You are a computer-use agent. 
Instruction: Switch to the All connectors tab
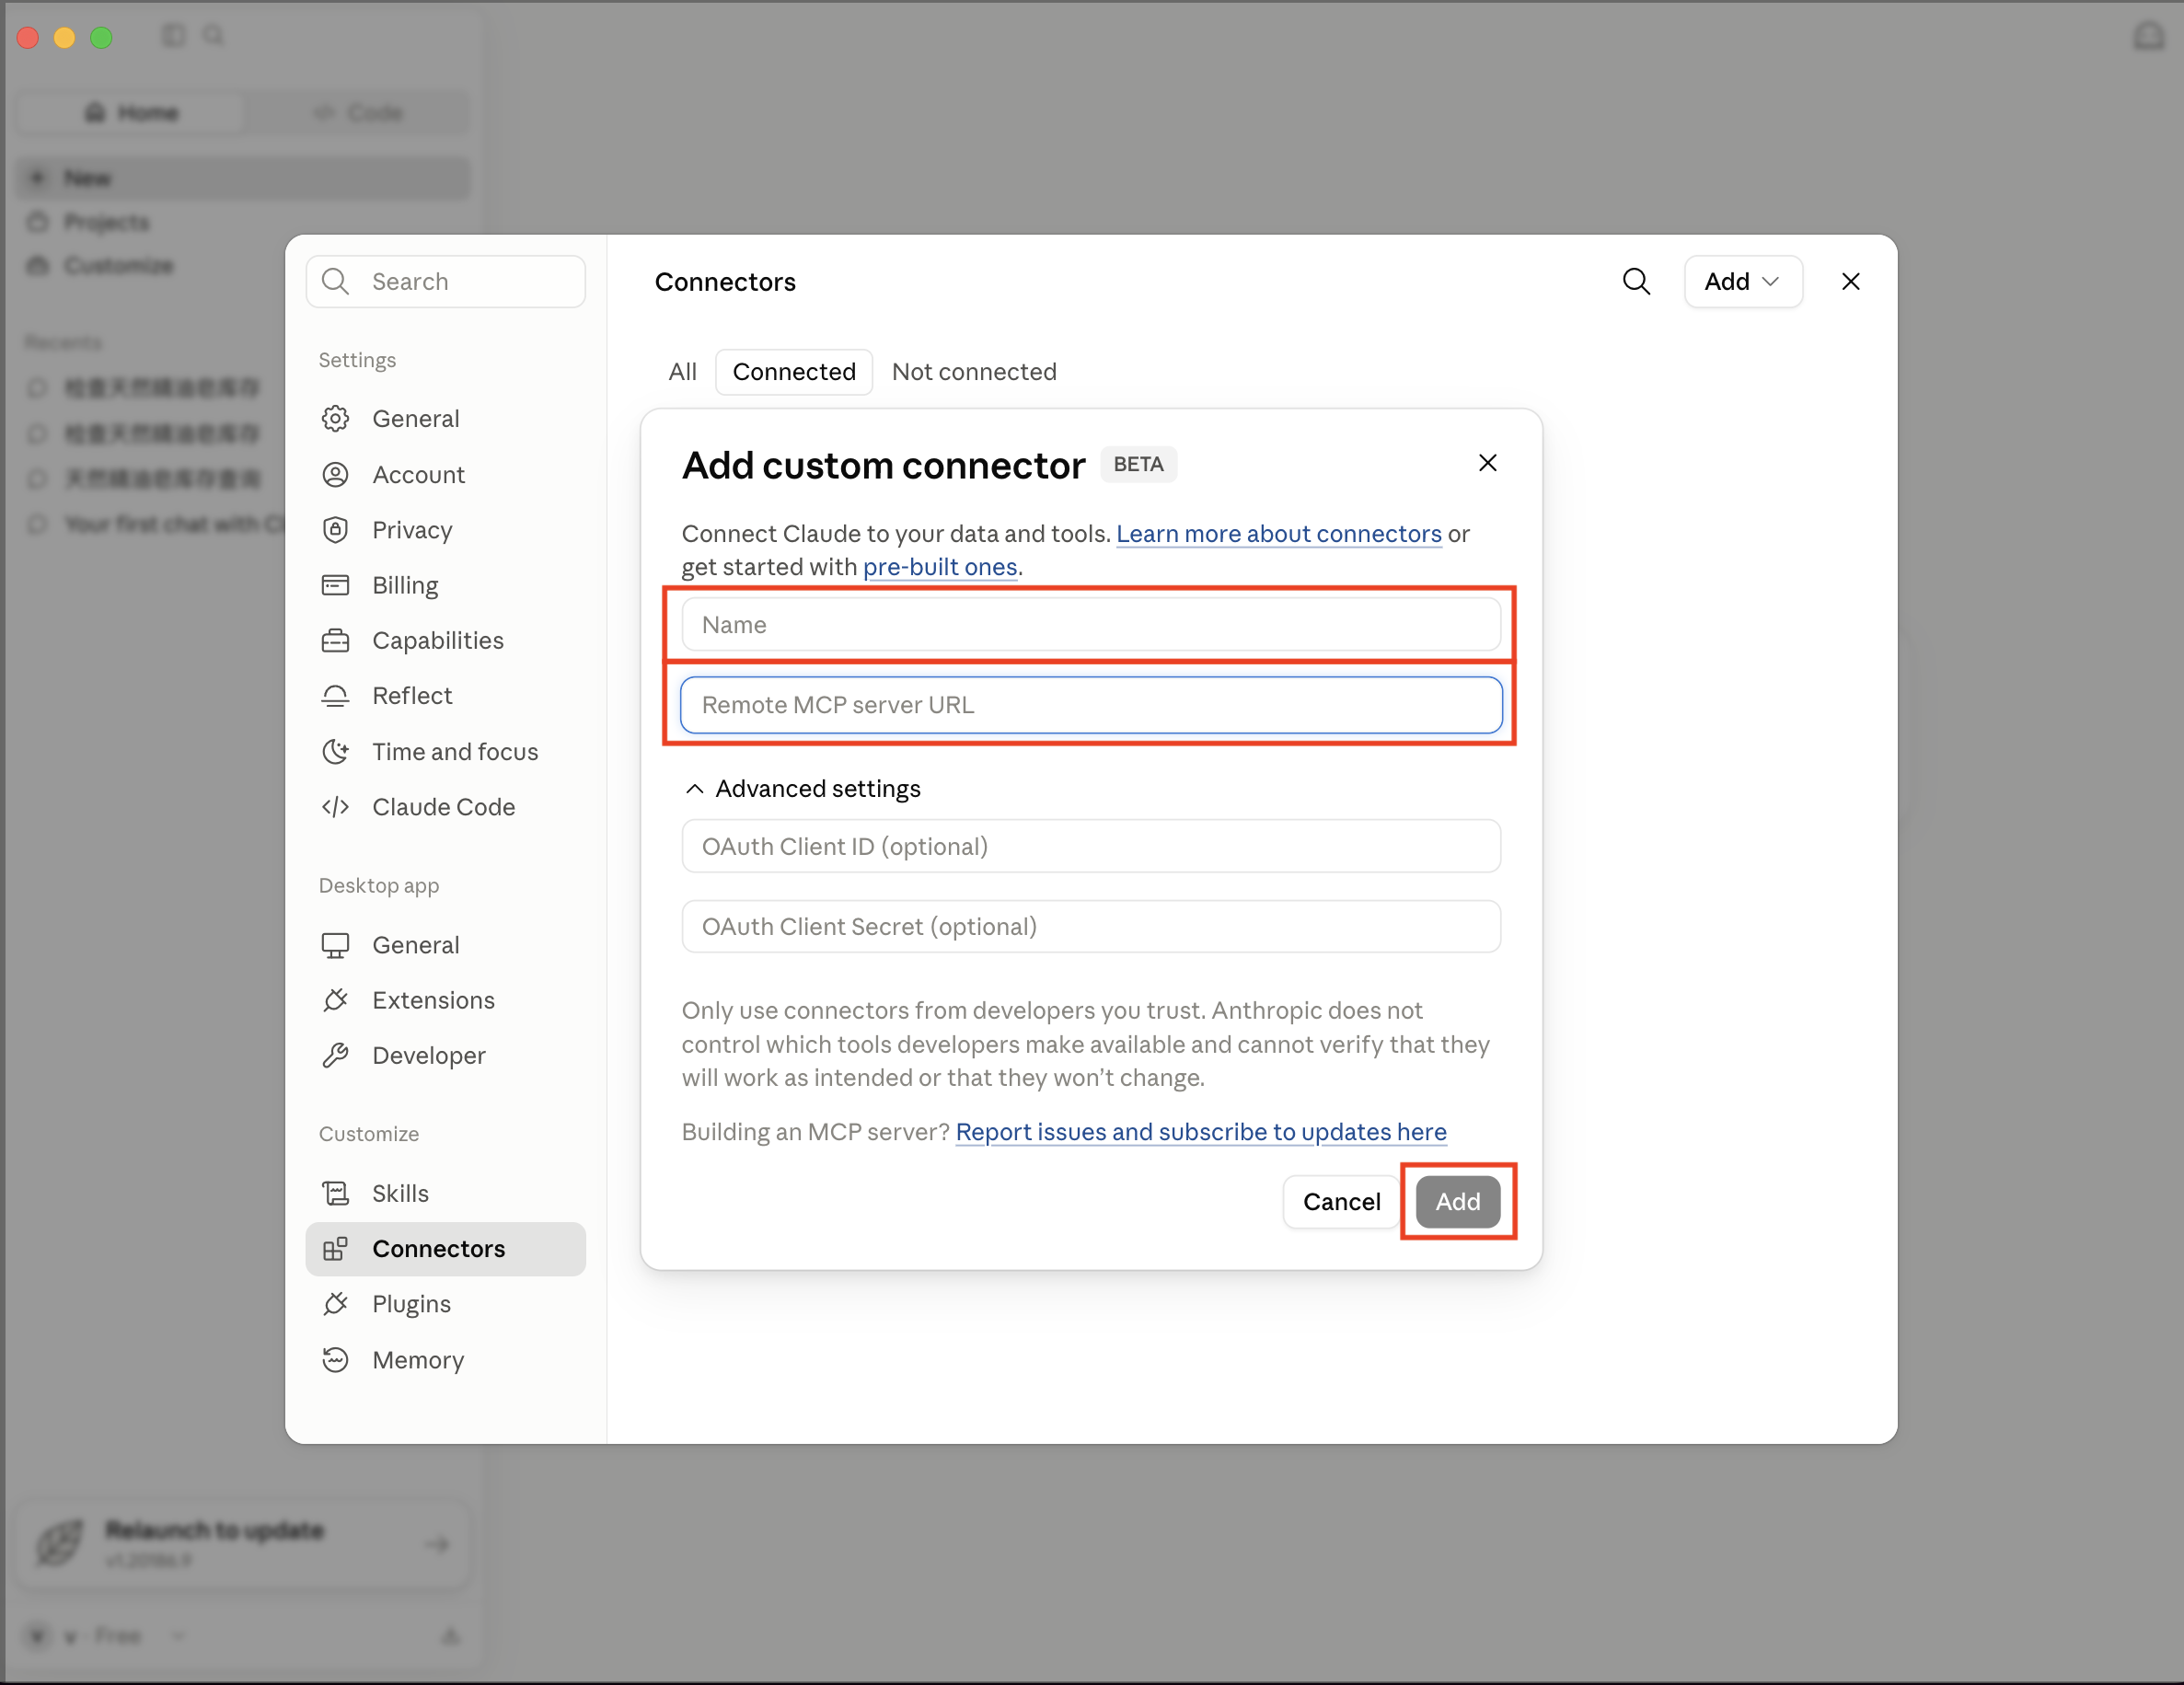682,372
